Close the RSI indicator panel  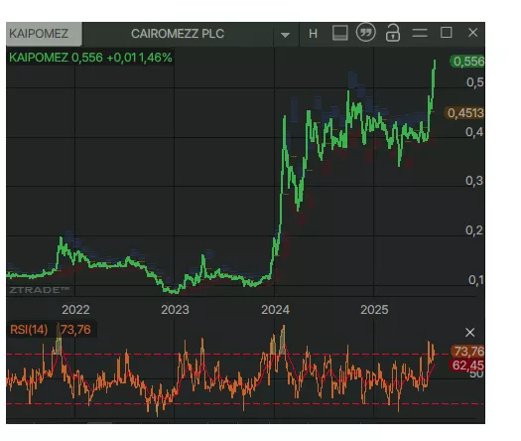(469, 333)
